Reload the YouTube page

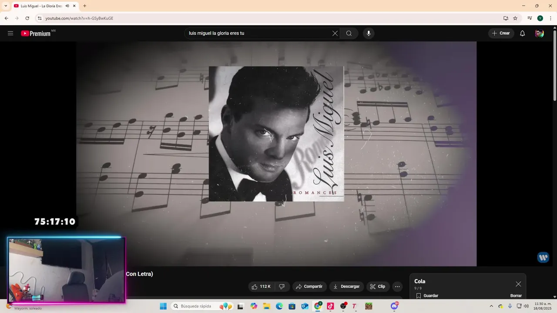[27, 18]
